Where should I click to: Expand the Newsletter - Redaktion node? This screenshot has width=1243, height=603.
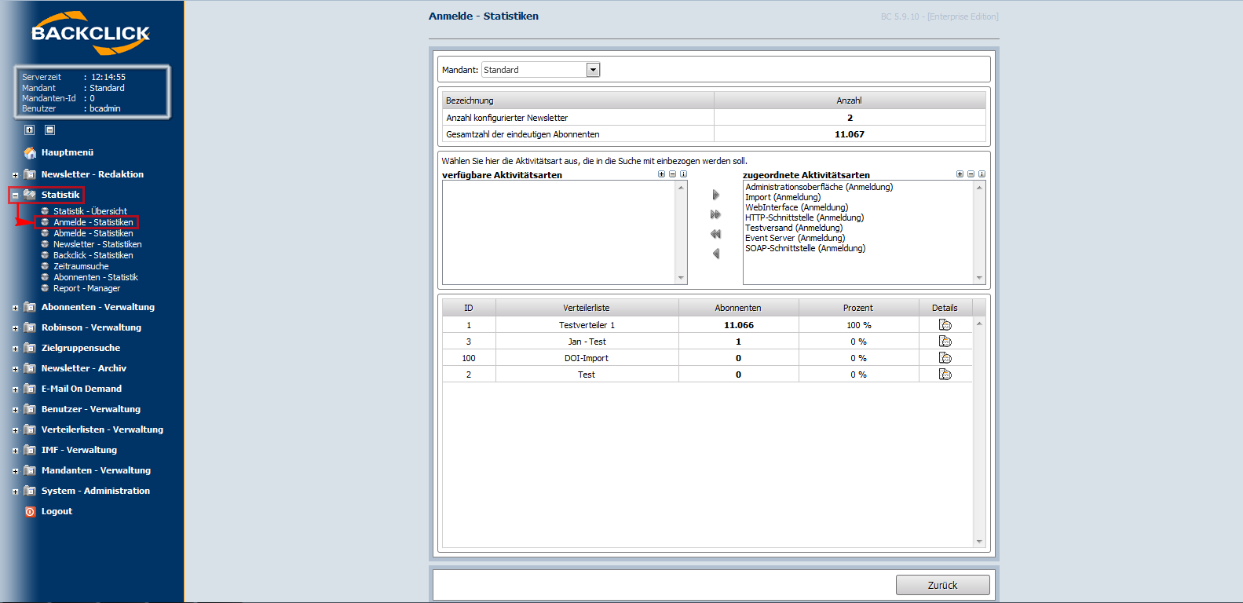point(15,175)
